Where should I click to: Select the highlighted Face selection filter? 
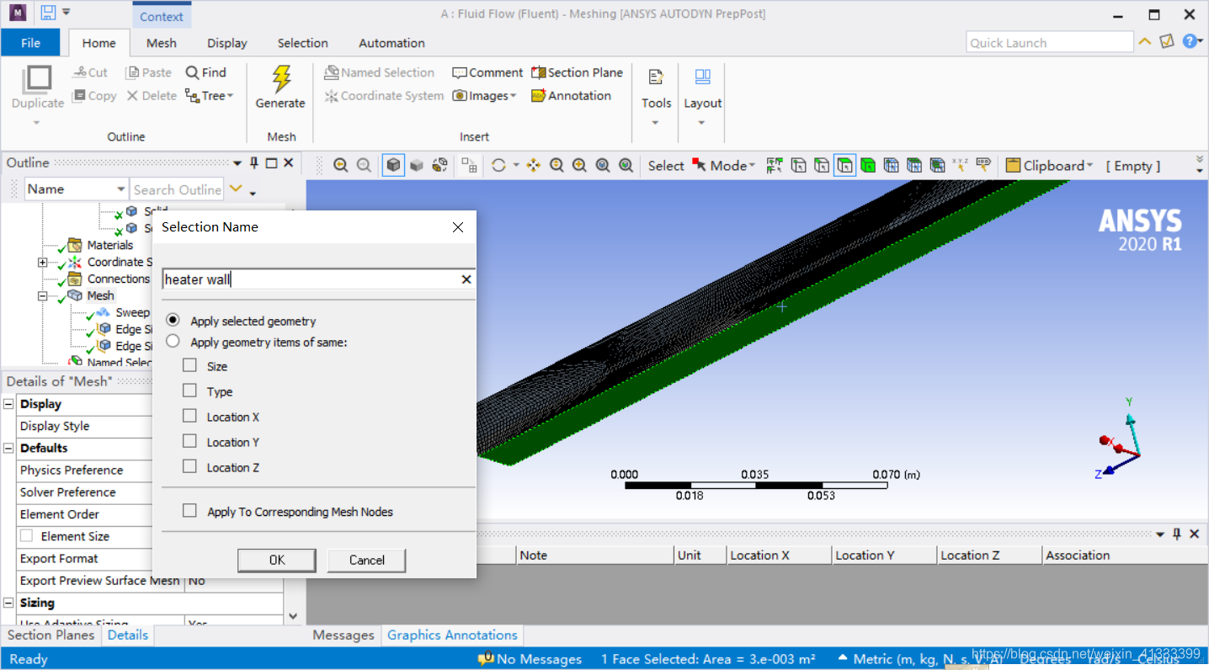[x=844, y=166]
